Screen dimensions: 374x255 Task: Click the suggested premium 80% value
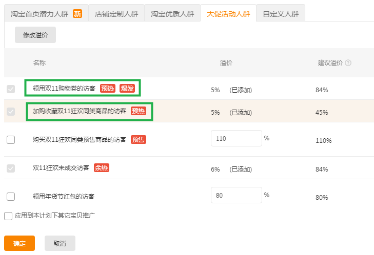pos(322,198)
